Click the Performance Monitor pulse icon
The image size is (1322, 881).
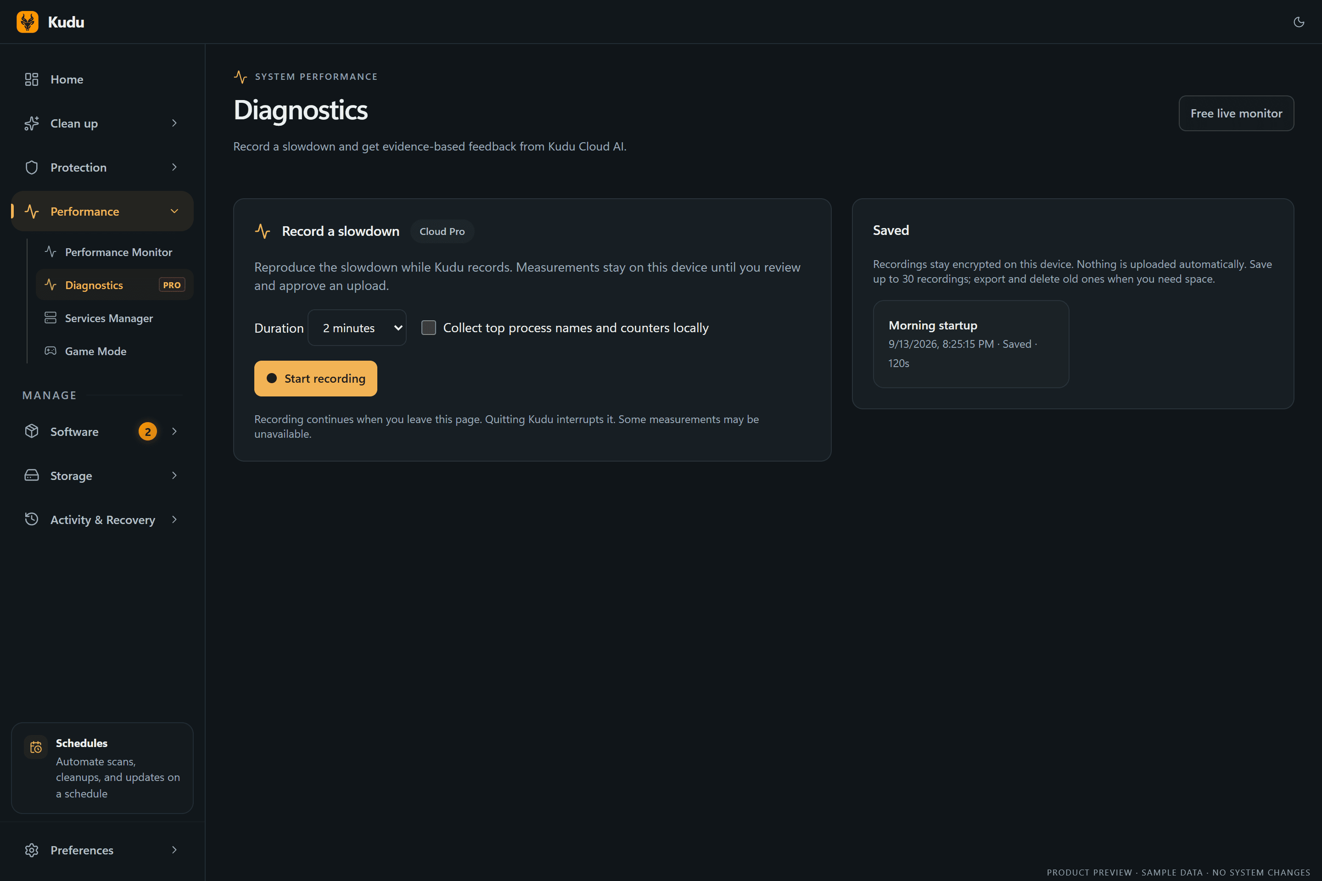tap(50, 252)
